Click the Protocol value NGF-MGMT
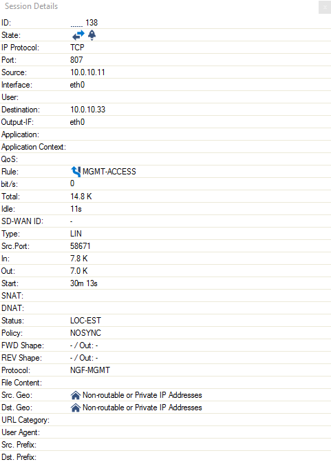331x462 pixels. [x=90, y=370]
